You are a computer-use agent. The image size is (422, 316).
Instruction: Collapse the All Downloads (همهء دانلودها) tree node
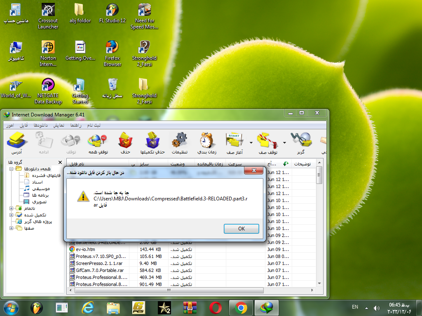(12, 169)
